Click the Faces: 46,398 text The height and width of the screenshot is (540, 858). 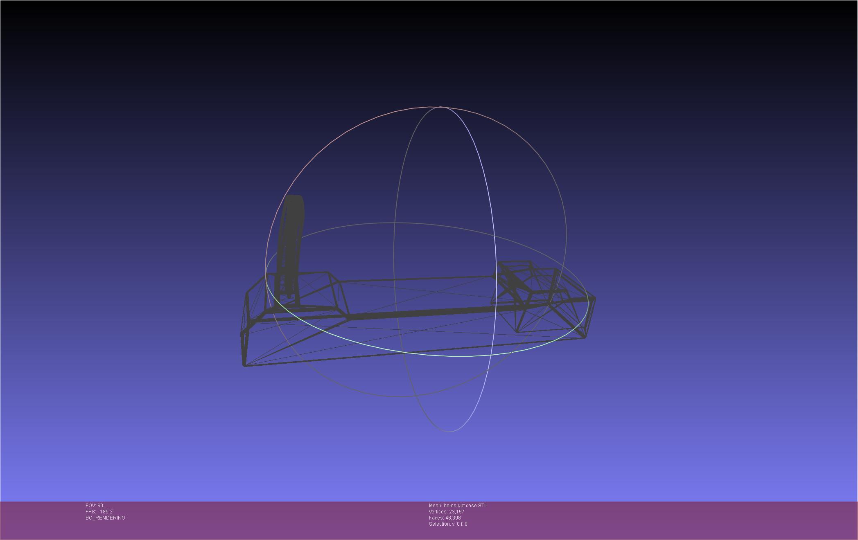[x=445, y=518]
